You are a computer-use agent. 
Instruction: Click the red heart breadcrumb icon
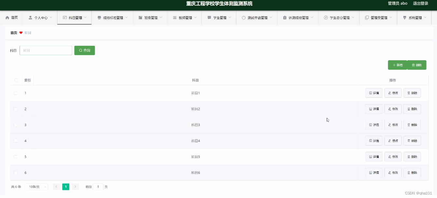[x=21, y=33]
